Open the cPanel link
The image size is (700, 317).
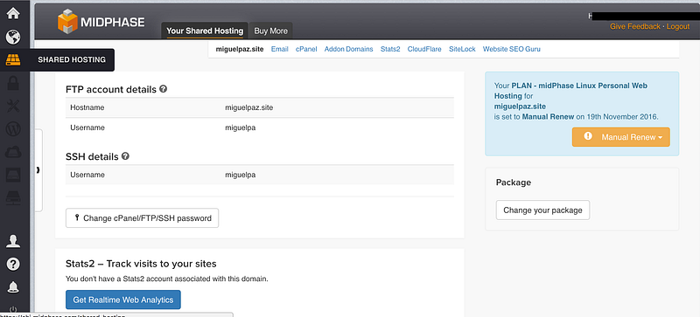tap(306, 49)
